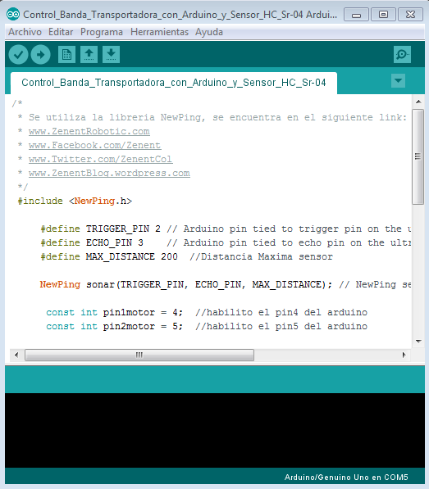The width and height of the screenshot is (429, 489).
Task: Follow the www.ZenentBlog.wordpress.com link
Action: (109, 173)
